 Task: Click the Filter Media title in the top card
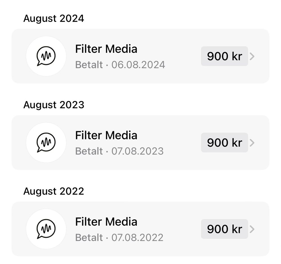[x=106, y=49]
